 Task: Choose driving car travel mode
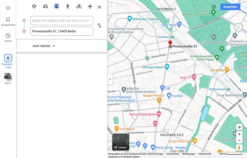tap(46, 6)
